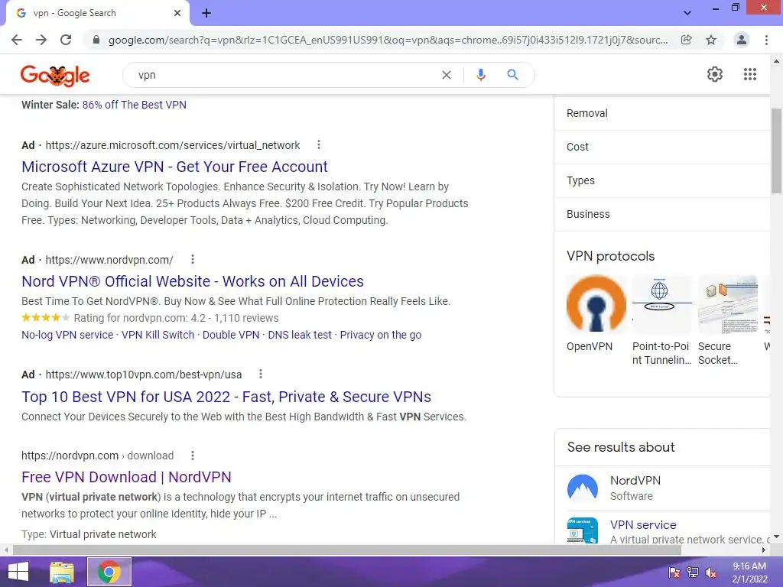
Task: Open Free VPN Download NordVPN link
Action: [x=126, y=477]
